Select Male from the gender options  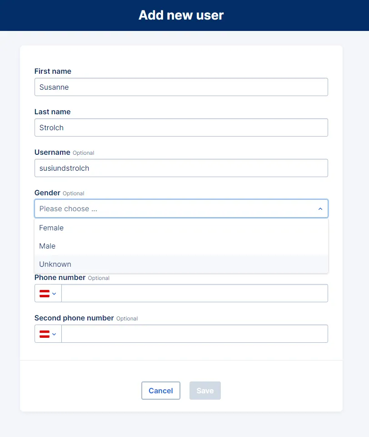click(47, 246)
